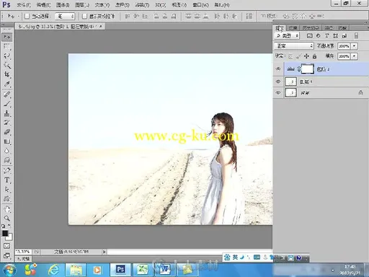Click the Fill value field
The height and width of the screenshot is (277, 369).
[x=344, y=56]
